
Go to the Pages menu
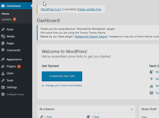10,43
